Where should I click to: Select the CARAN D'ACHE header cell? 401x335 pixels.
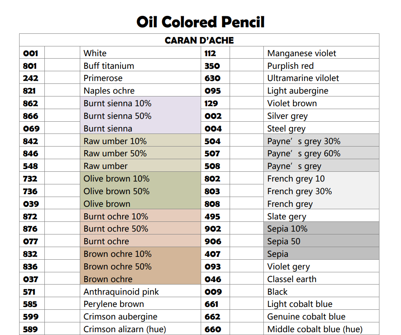tap(199, 40)
